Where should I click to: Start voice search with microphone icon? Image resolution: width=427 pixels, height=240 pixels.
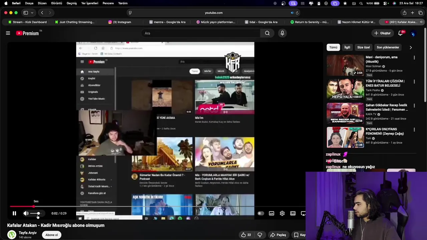tap(282, 33)
